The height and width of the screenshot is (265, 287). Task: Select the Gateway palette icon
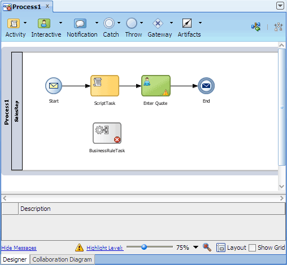click(x=158, y=23)
